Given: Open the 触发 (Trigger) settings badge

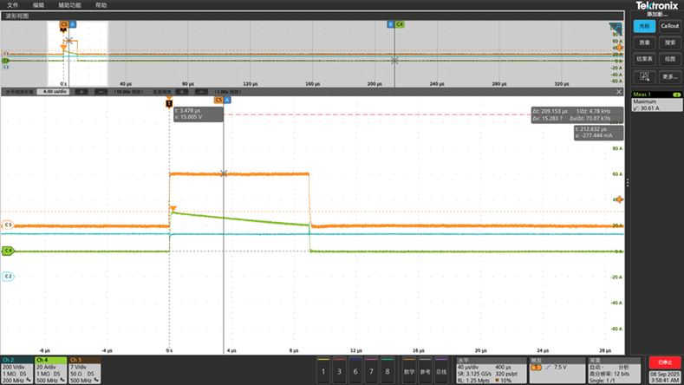Looking at the screenshot, I should 557,370.
